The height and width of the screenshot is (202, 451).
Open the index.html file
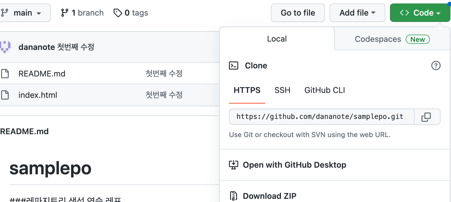pyautogui.click(x=38, y=95)
